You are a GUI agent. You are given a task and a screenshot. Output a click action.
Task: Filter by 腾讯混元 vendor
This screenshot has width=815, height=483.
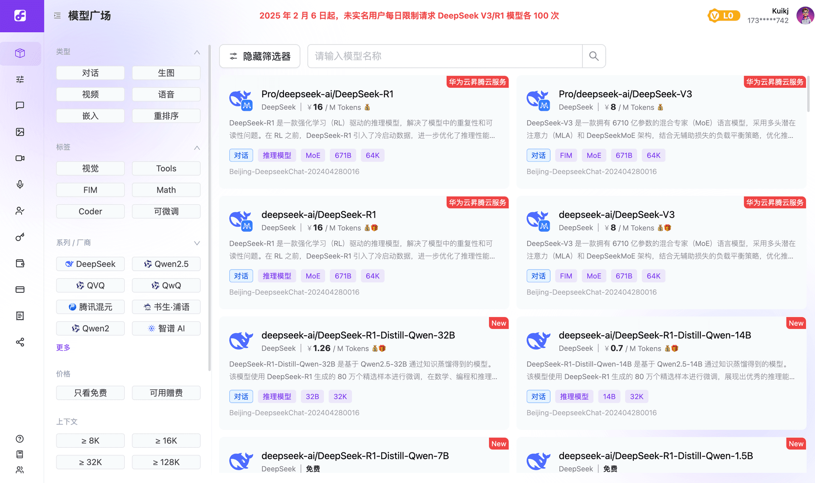(90, 307)
